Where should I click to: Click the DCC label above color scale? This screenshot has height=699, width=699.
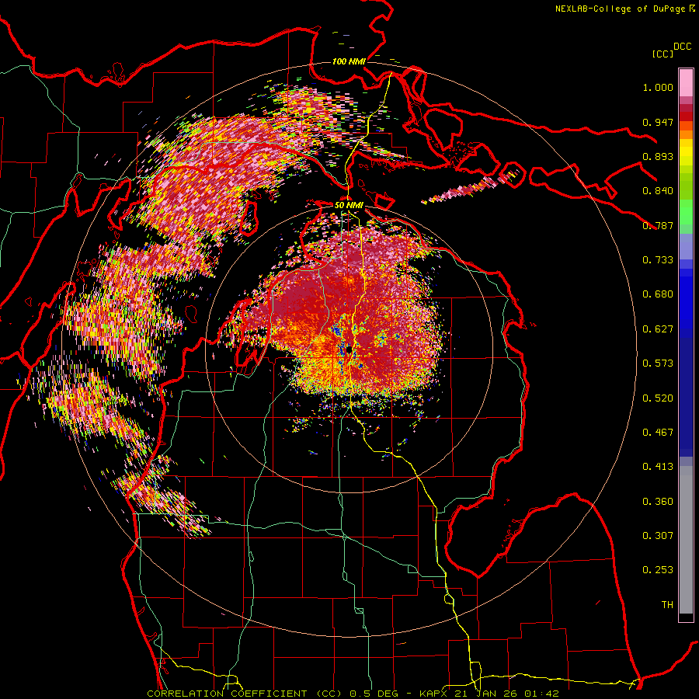coord(683,47)
